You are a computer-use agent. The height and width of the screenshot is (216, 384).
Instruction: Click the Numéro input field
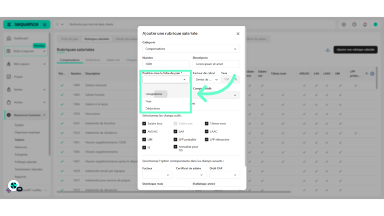(x=166, y=64)
